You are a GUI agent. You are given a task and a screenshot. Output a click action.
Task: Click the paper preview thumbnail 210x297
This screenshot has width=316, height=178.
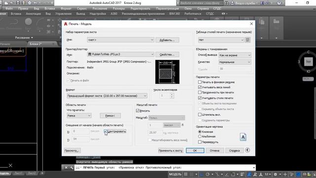click(x=167, y=72)
